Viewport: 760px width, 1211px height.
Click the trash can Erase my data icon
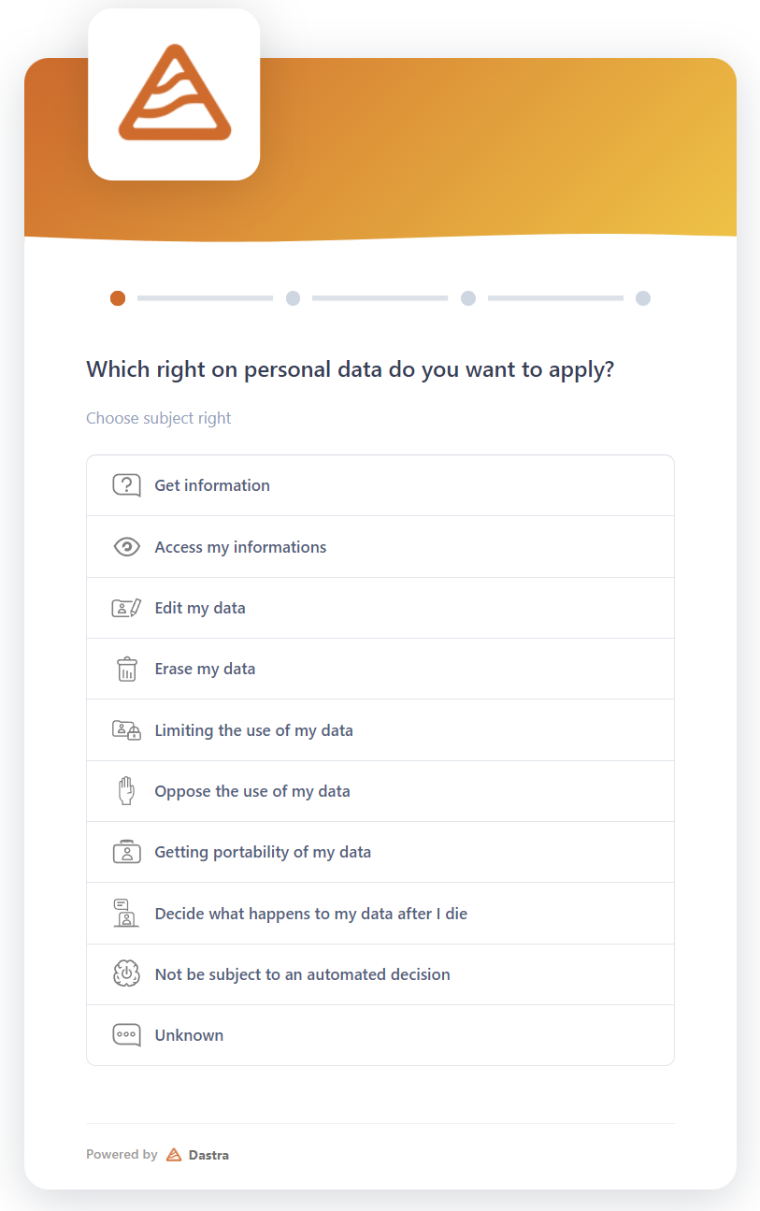(126, 669)
